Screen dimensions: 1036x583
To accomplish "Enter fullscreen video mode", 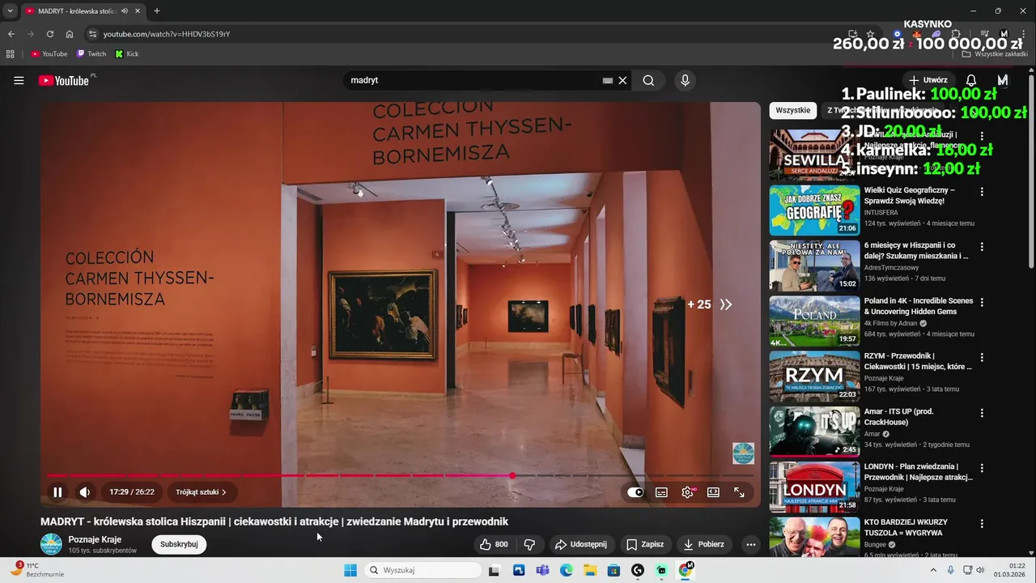I will tap(739, 492).
